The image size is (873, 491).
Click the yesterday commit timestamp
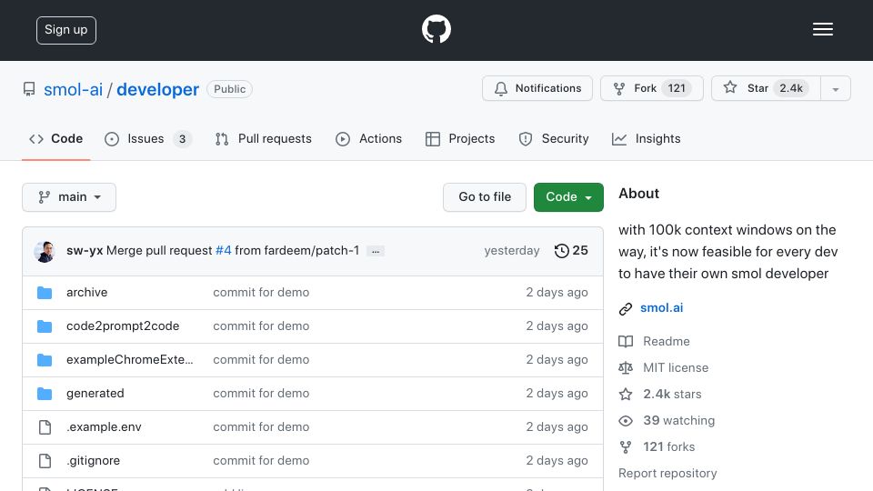tap(512, 251)
